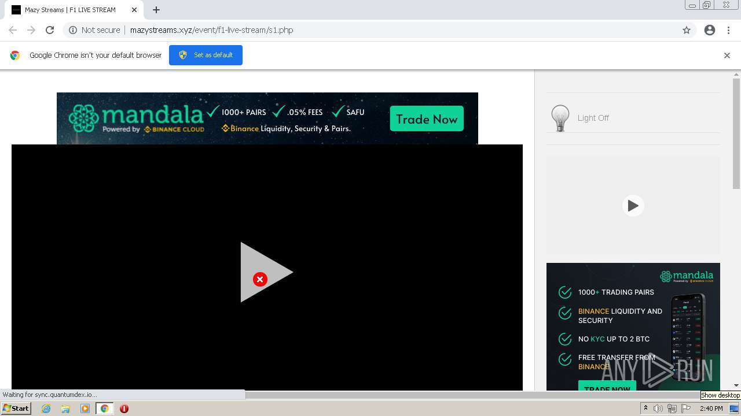Click the taskbar clock 2:40 PM

(711, 408)
